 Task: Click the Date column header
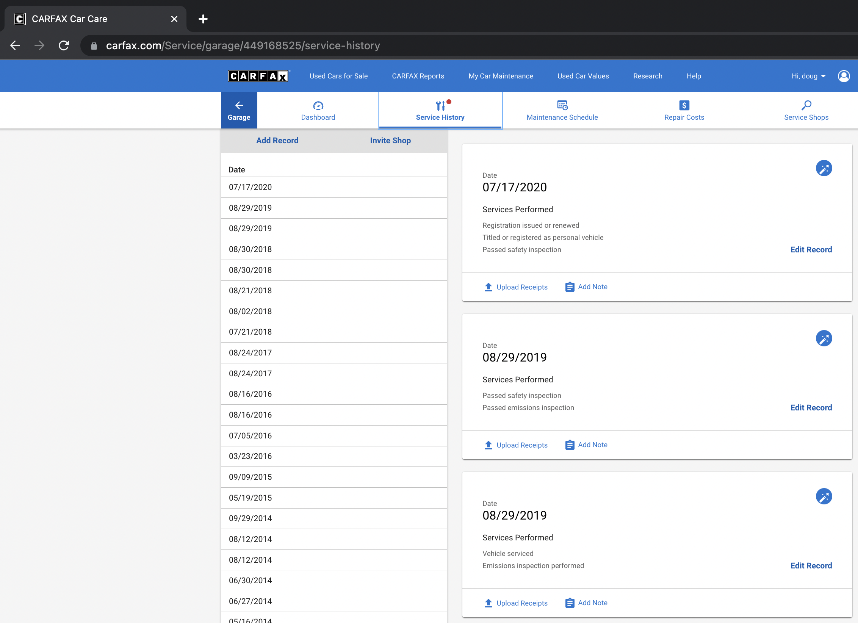click(236, 170)
